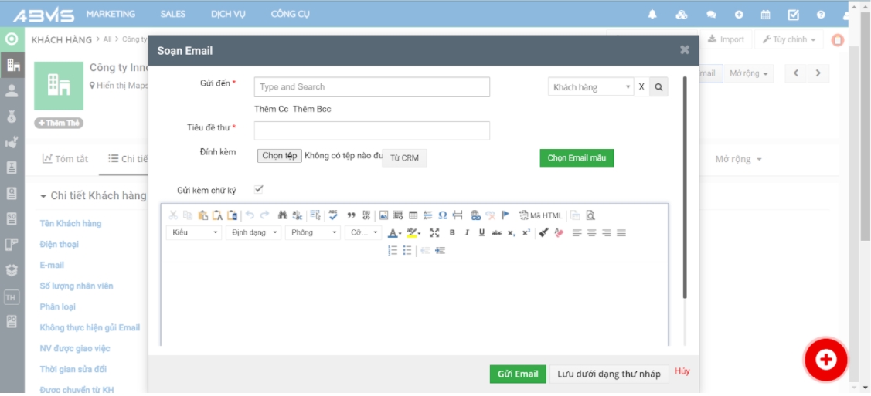Expand the Định dạng format dropdown
Viewport: 871px width, 396px height.
(x=254, y=232)
